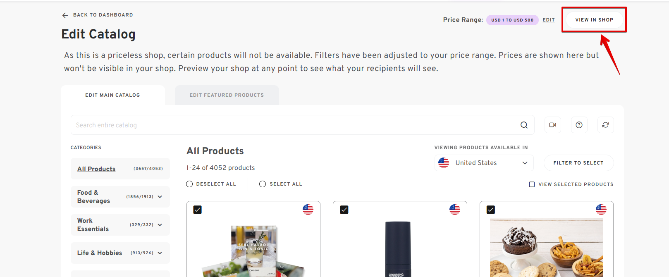Click the refresh catalog icon

[605, 125]
